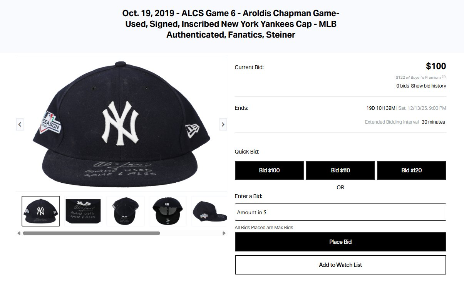Screen dimensions: 464x281
Task: Click the main Yankees cap image
Action: 121,124
